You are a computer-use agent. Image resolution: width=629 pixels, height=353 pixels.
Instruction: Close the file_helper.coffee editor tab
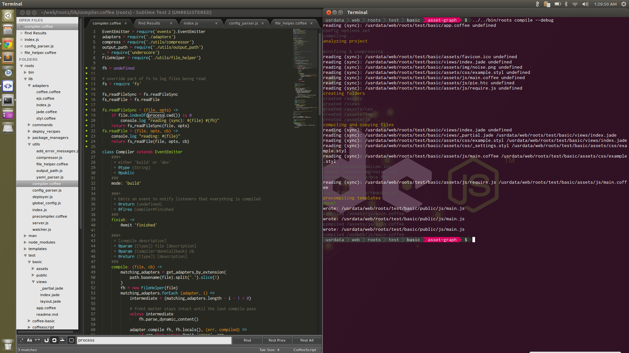(311, 23)
